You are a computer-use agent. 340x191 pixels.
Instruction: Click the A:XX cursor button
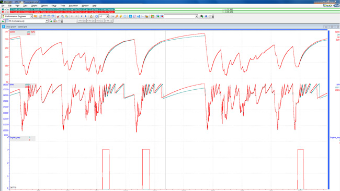click(82, 21)
